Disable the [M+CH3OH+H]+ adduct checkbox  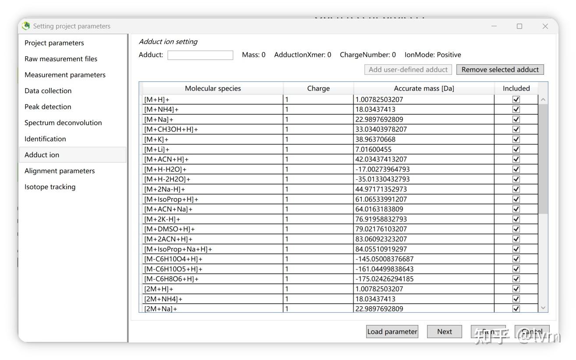click(516, 129)
